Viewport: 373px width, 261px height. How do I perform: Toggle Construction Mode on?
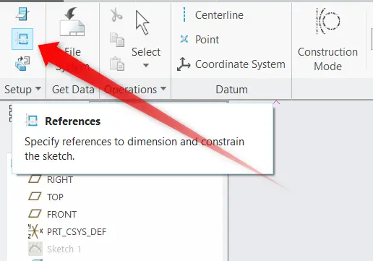coord(327,40)
